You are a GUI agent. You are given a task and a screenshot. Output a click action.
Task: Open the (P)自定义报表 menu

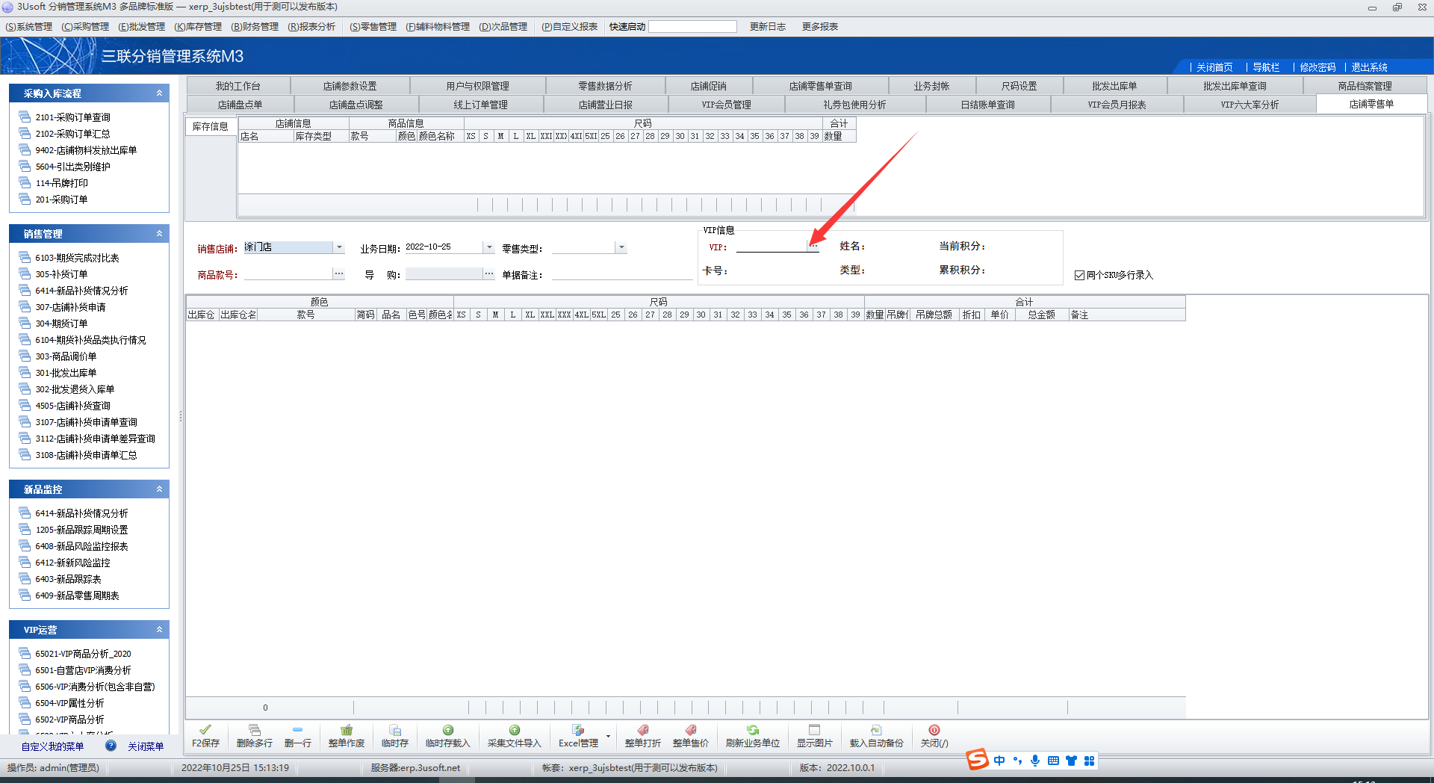(569, 27)
